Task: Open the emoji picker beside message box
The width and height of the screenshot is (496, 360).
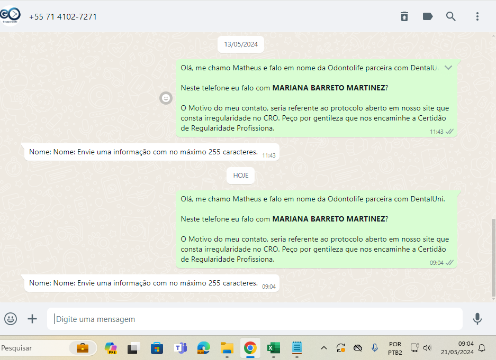Action: click(11, 319)
